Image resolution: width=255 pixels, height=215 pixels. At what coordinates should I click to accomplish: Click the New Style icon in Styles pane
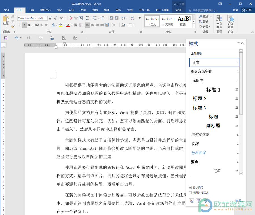(191, 201)
